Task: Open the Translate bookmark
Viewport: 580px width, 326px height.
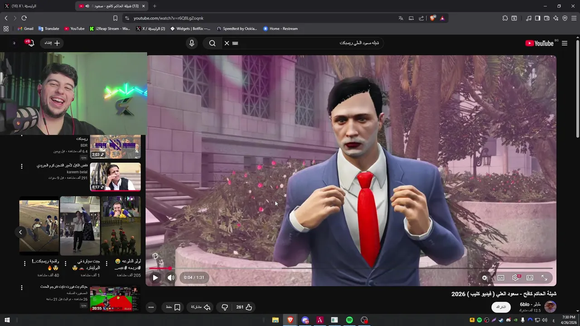Action: (49, 29)
